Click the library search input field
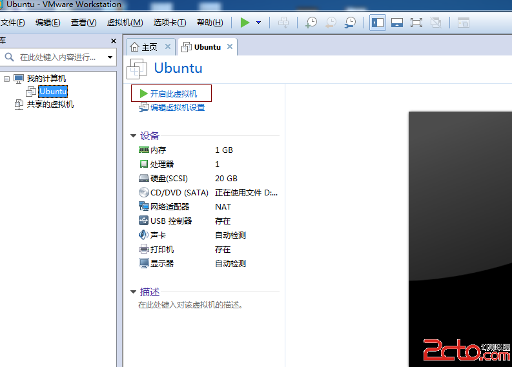The width and height of the screenshot is (512, 367). pyautogui.click(x=59, y=57)
